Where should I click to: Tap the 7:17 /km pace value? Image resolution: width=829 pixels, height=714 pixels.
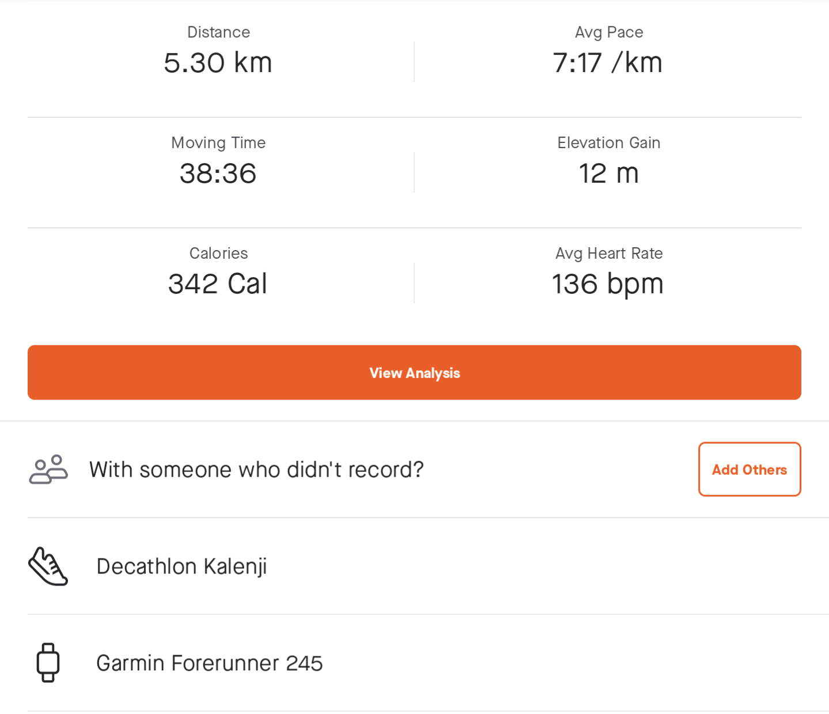click(608, 62)
